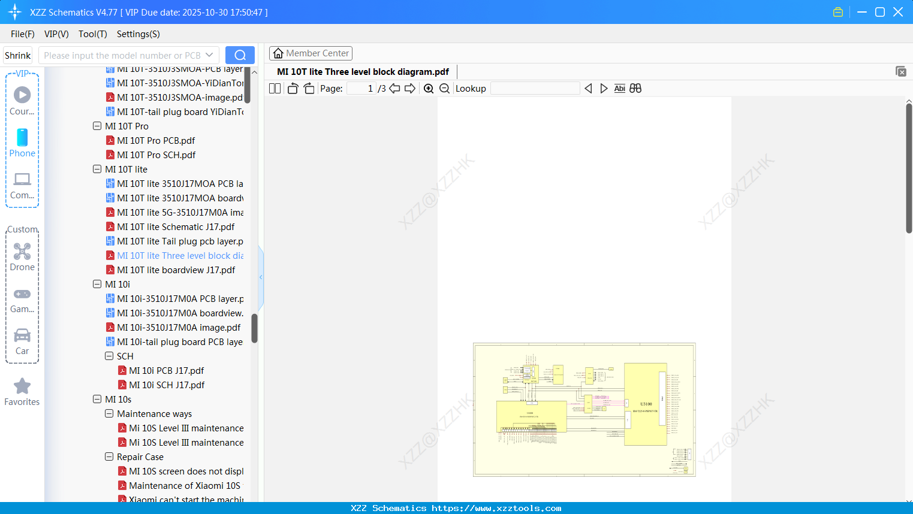Zoom out of the block diagram
The height and width of the screenshot is (514, 913).
(444, 88)
